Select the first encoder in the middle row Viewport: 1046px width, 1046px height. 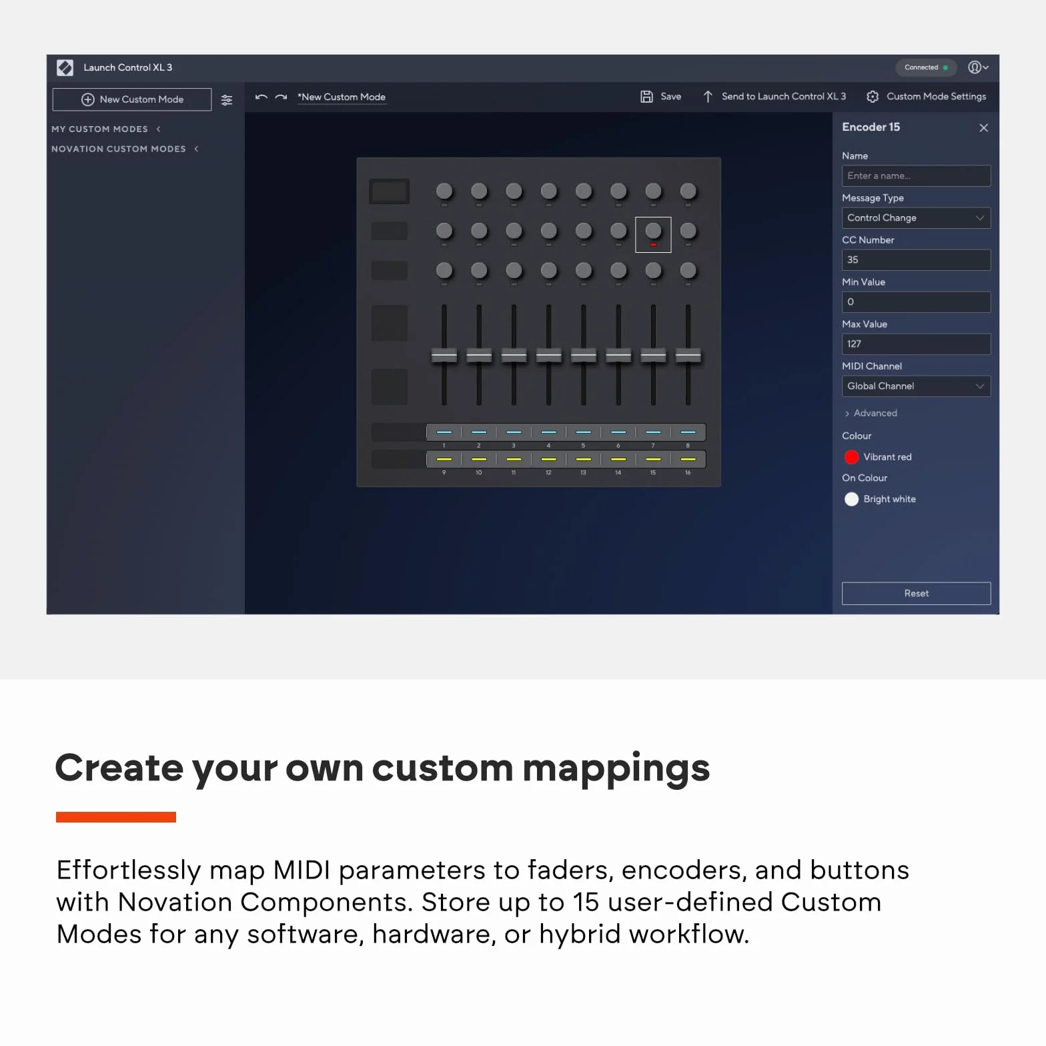point(444,231)
